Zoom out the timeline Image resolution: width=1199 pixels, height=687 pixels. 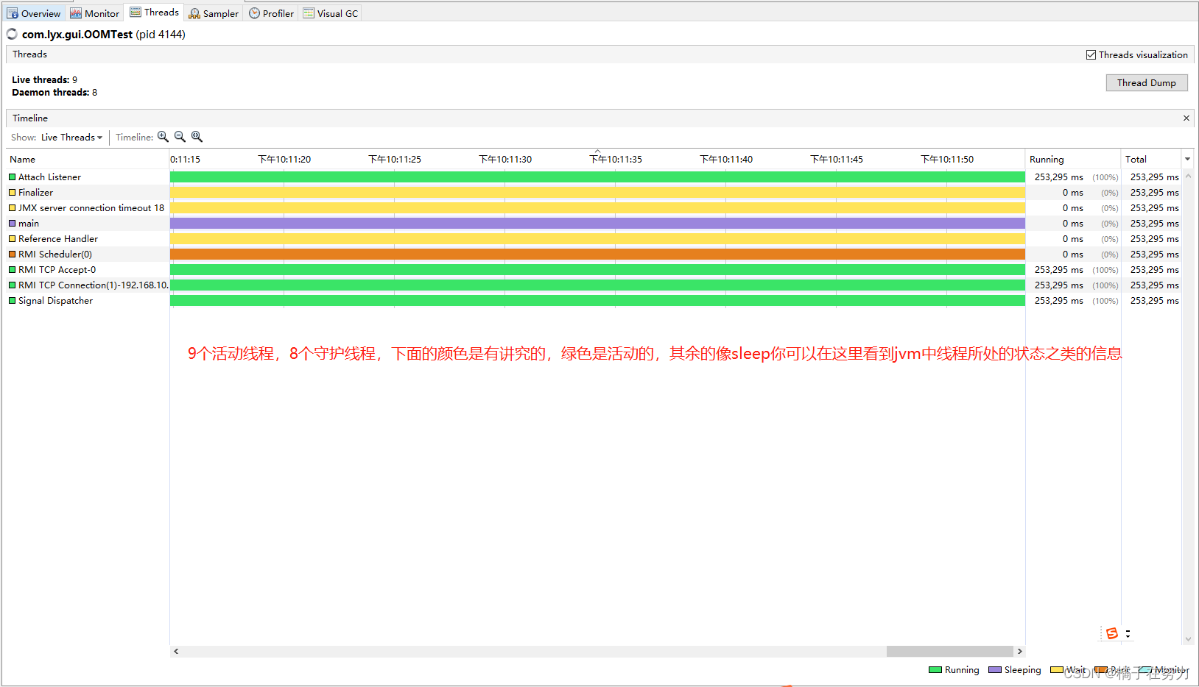coord(180,137)
